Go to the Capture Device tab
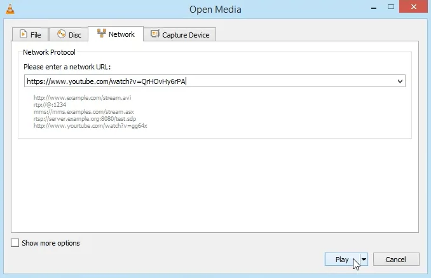This screenshot has height=278, width=431. pos(186,34)
